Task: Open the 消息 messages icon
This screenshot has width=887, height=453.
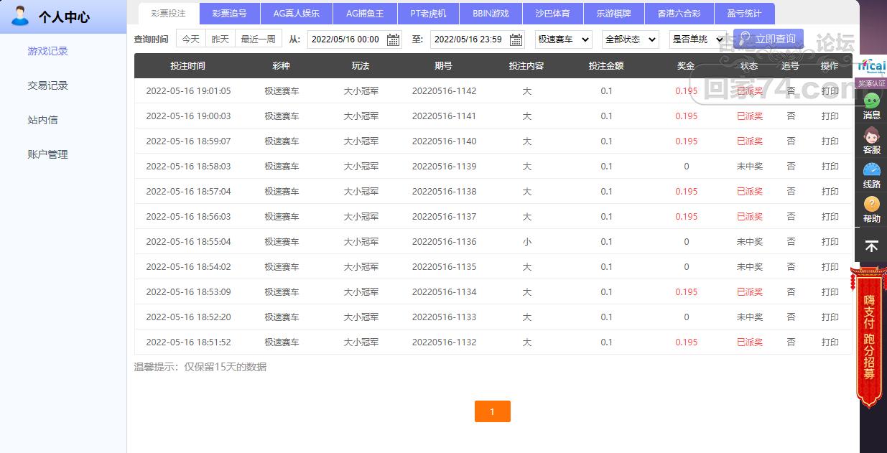Action: [x=871, y=106]
